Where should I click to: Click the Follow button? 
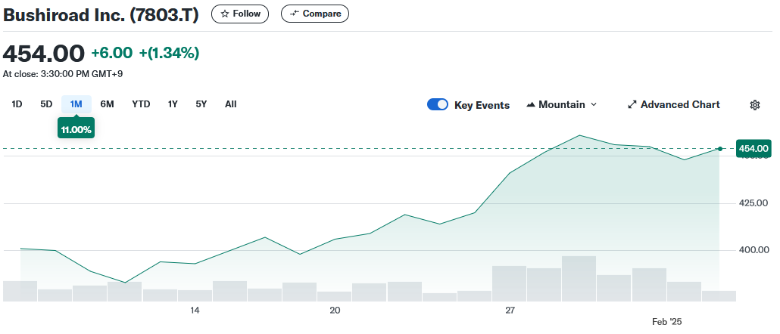240,14
